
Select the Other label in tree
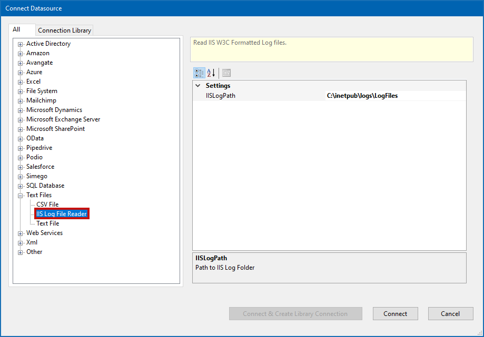pyautogui.click(x=34, y=252)
